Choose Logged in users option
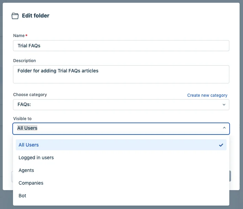 (x=121, y=158)
